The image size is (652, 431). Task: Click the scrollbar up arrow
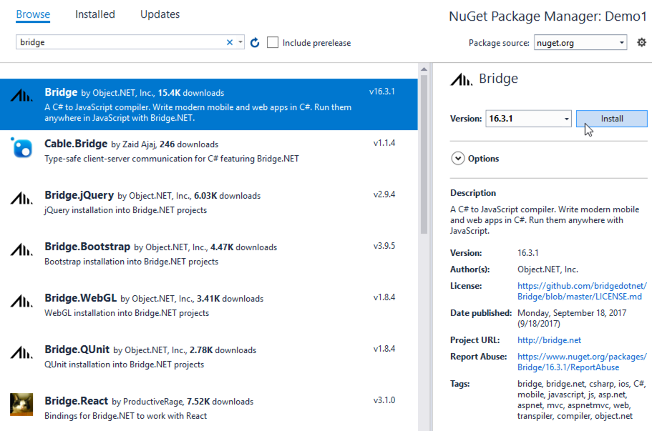click(424, 69)
